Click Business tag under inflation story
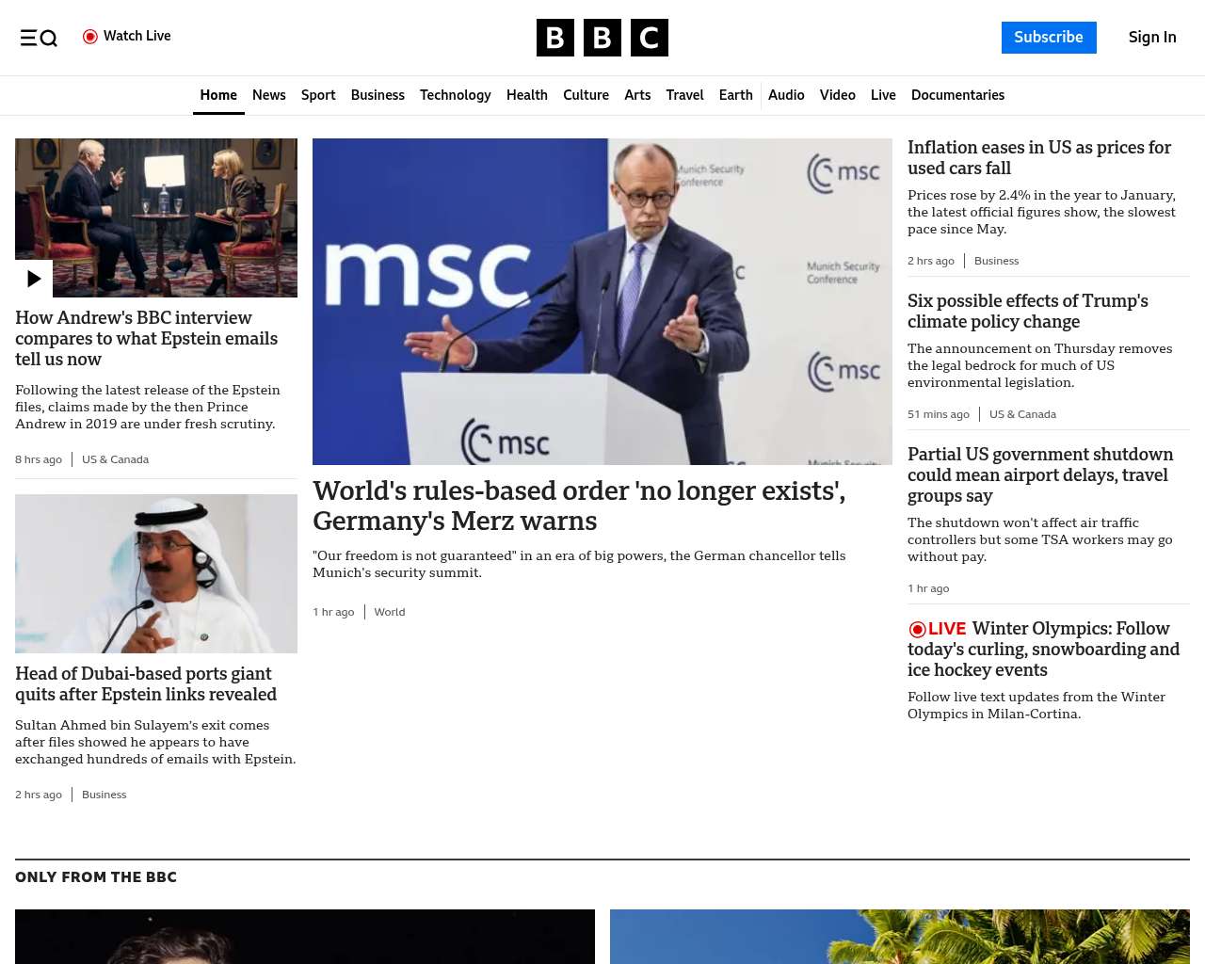1205x964 pixels. coord(996,261)
